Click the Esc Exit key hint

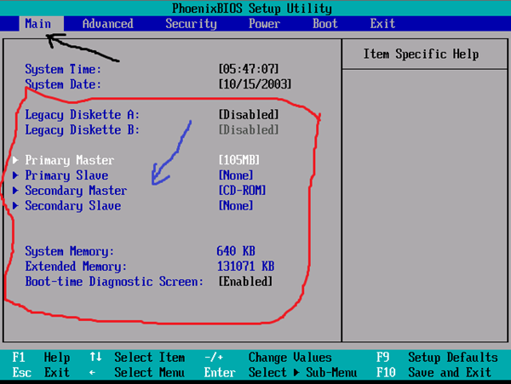click(41, 373)
